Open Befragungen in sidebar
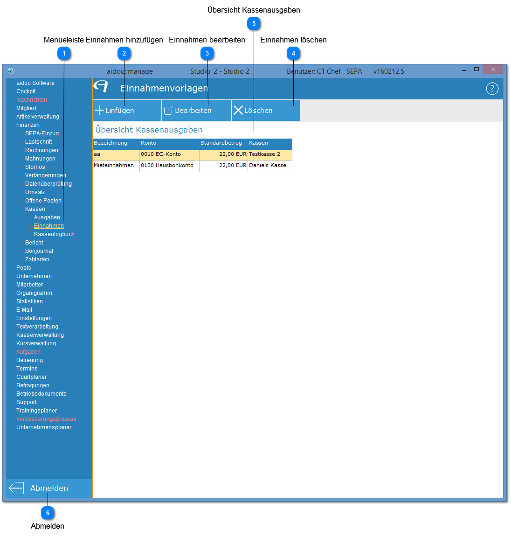511x538 pixels. point(33,386)
